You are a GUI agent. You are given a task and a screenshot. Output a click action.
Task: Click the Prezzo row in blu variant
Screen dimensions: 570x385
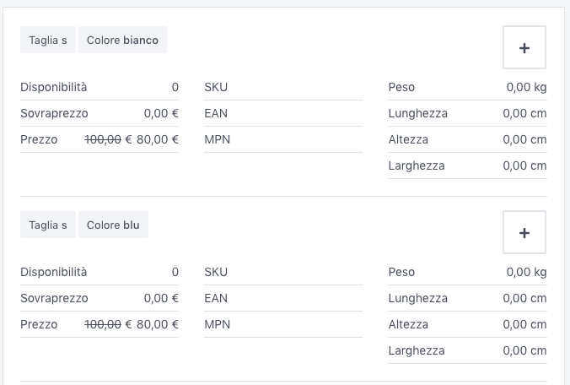[x=99, y=324]
